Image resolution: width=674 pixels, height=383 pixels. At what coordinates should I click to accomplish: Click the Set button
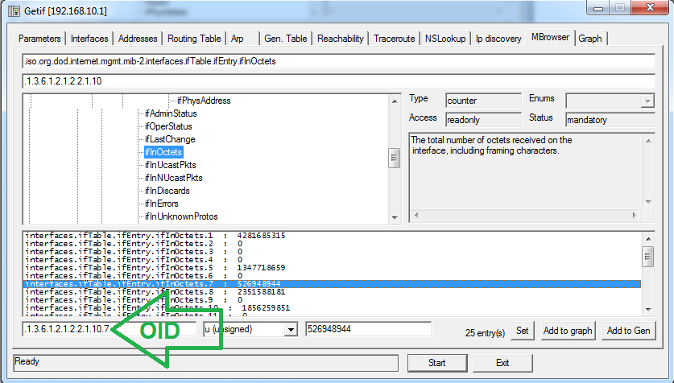(523, 331)
